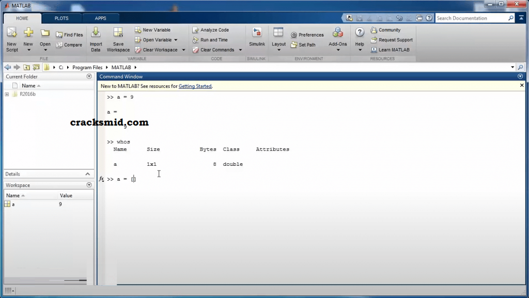
Task: Click Clear Workspace
Action: pyautogui.click(x=156, y=50)
